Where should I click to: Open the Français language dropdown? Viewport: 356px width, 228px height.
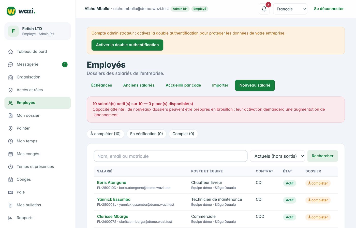tap(290, 9)
